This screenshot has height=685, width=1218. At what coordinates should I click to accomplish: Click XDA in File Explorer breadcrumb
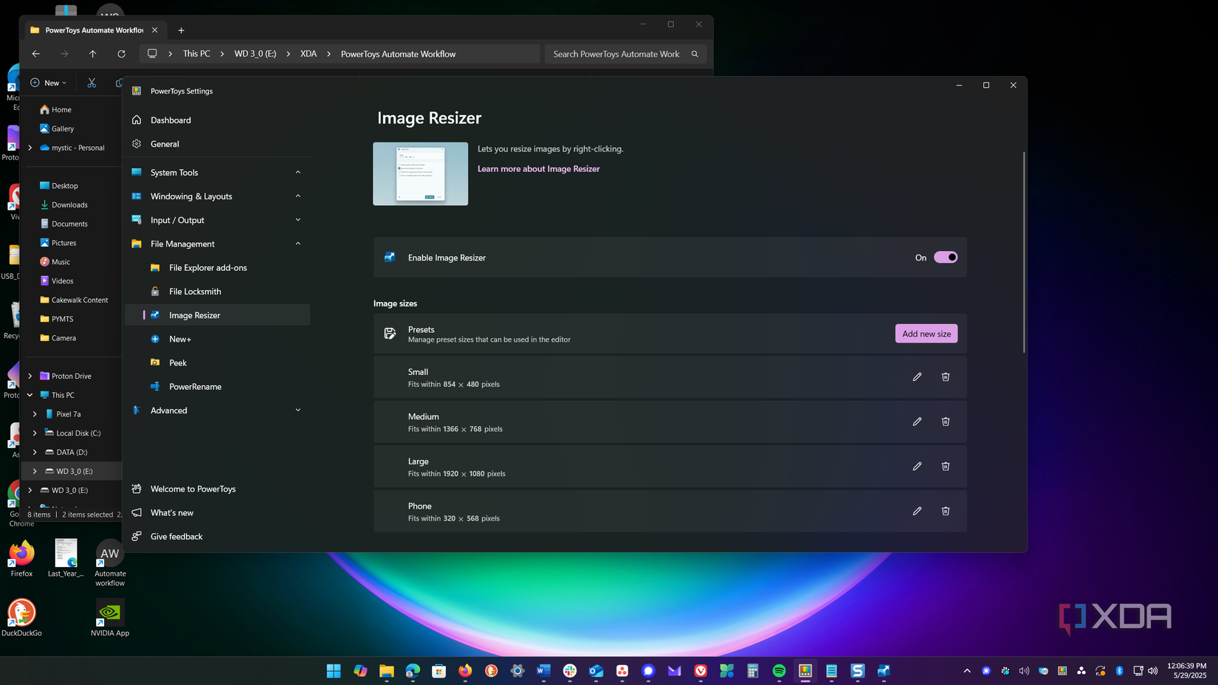click(x=309, y=54)
